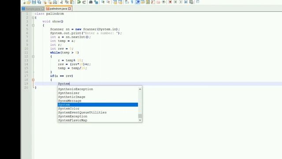Click the 'int temp = a;' line

(63, 41)
